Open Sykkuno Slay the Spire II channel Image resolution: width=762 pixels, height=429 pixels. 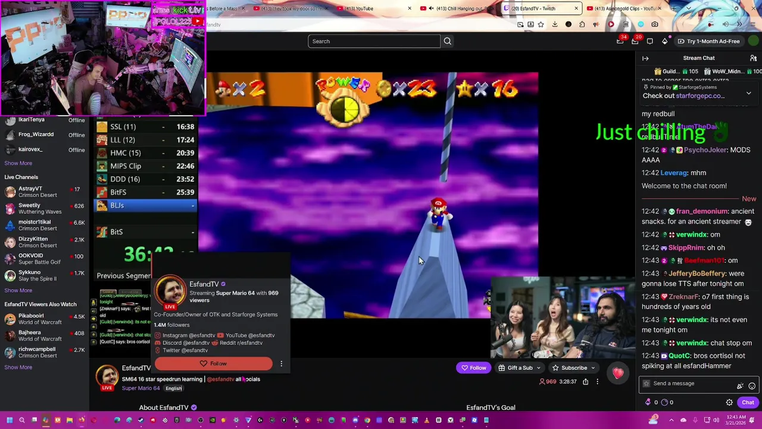pos(44,275)
